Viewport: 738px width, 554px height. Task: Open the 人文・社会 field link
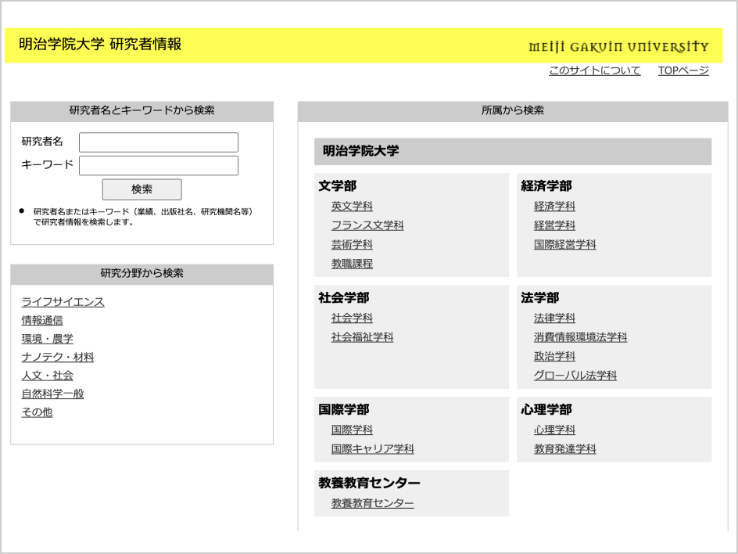pyautogui.click(x=47, y=376)
